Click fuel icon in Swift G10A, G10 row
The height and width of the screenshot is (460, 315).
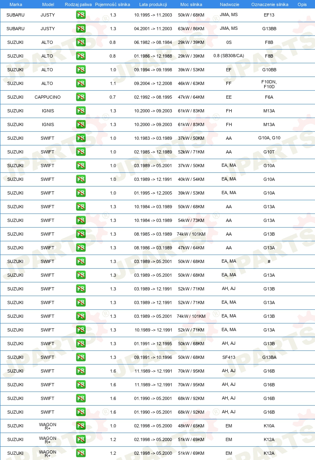click(81, 138)
